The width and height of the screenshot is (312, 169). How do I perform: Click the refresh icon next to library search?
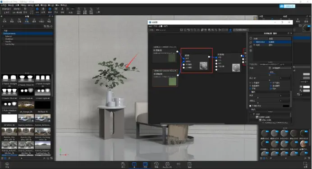(51, 26)
